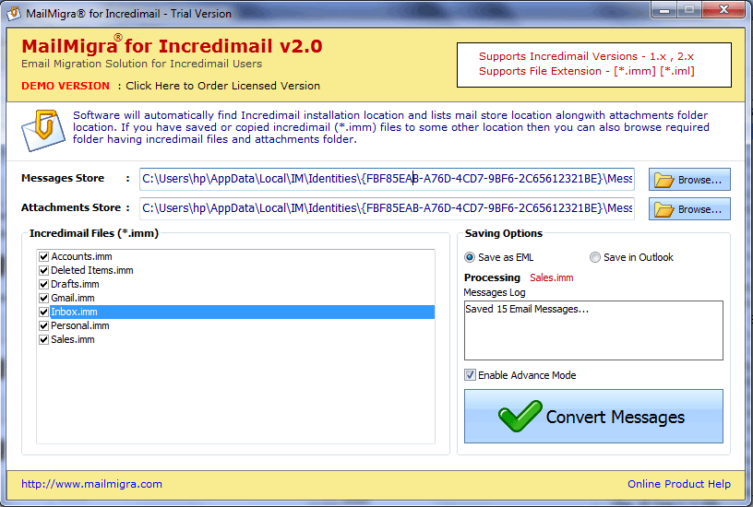
Task: Browse for the Attachments Store folder
Action: click(689, 209)
